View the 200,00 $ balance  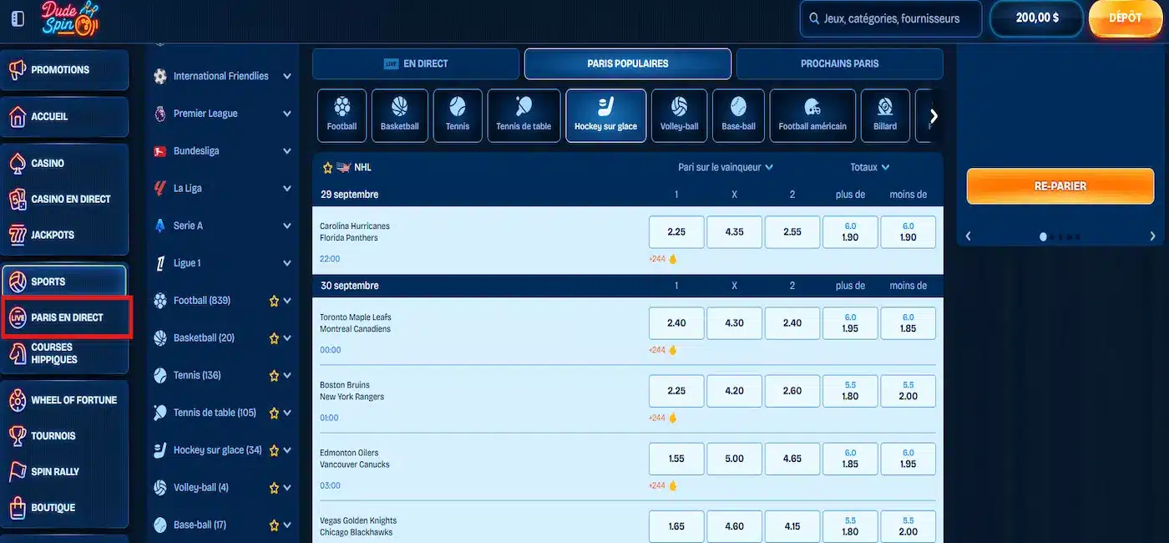[x=1037, y=18]
